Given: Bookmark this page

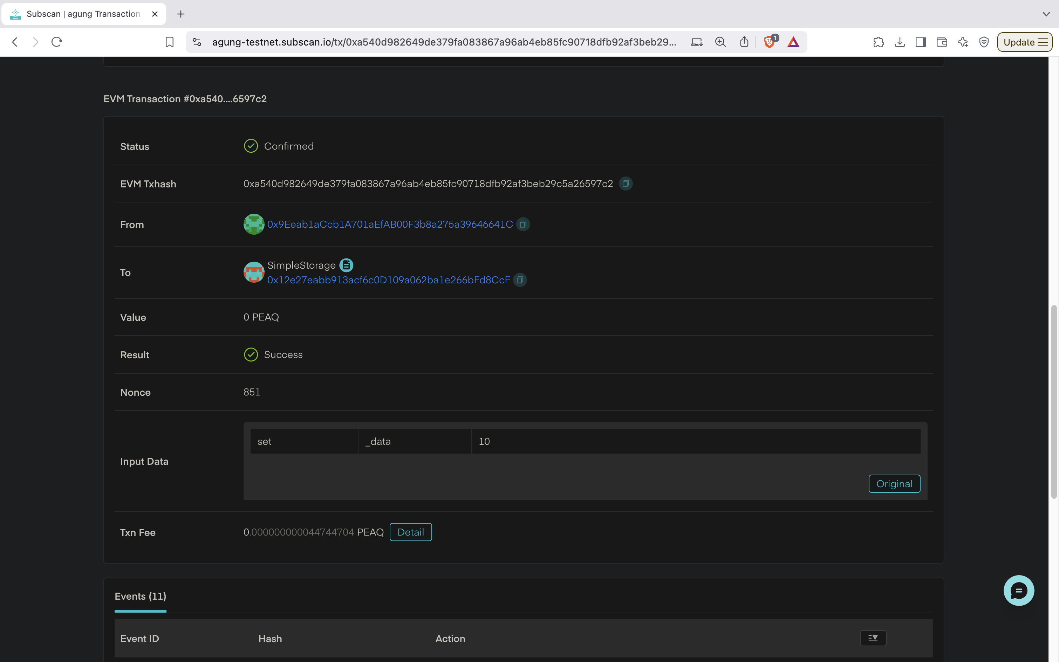Looking at the screenshot, I should (x=170, y=42).
